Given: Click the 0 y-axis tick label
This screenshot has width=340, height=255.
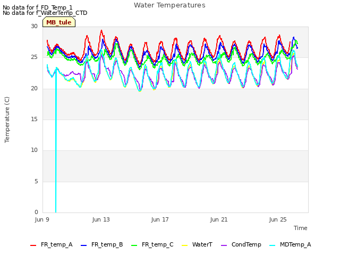Looking at the screenshot, I should [36, 212].
